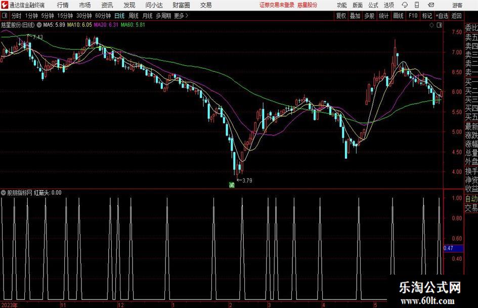Switch to the 周线 weekly tab

pos(133,16)
